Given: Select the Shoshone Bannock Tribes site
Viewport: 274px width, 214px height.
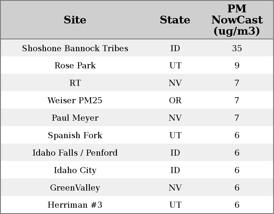Looking at the screenshot, I should [75, 48].
